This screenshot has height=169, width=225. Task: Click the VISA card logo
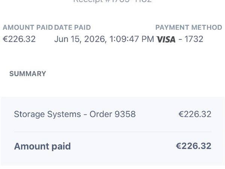(x=166, y=39)
